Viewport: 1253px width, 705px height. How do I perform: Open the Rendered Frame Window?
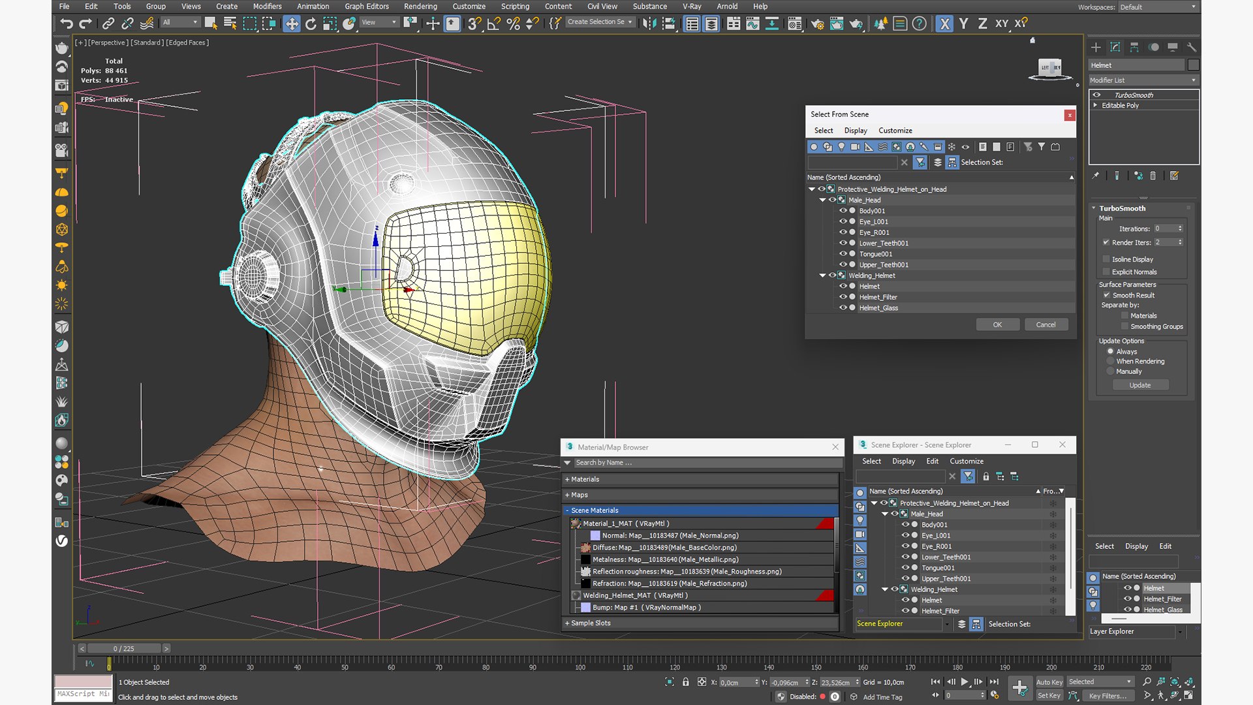[x=837, y=24]
